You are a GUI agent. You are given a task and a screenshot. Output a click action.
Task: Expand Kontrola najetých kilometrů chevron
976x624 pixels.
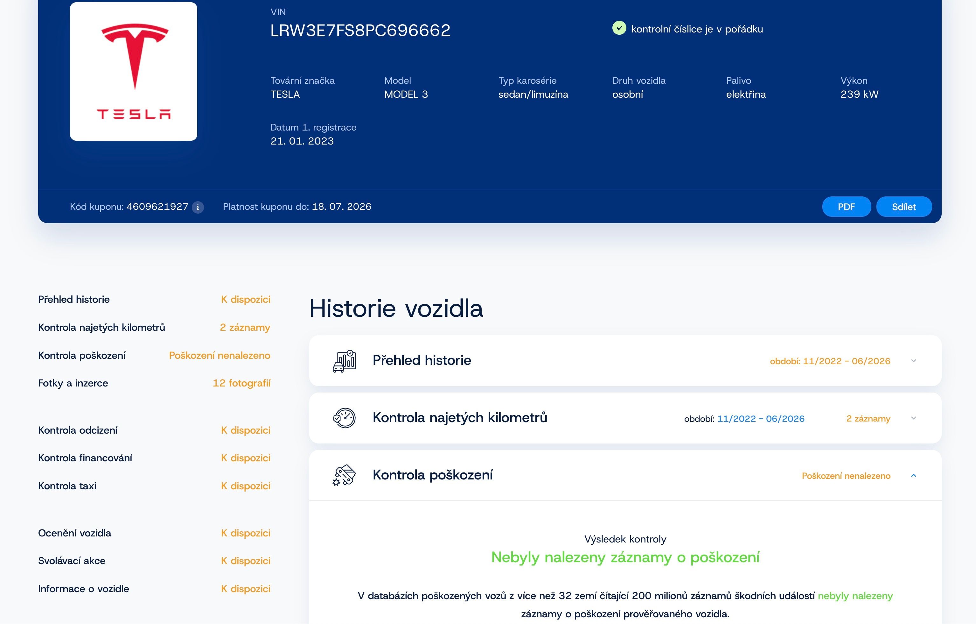[914, 418]
